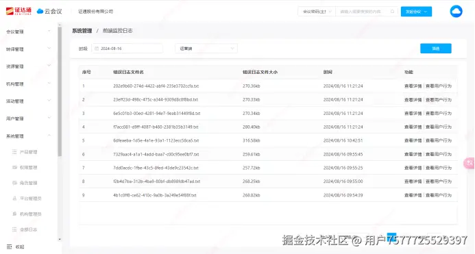
Task: Expand the 转译管理 sidebar menu
Action: click(29, 49)
